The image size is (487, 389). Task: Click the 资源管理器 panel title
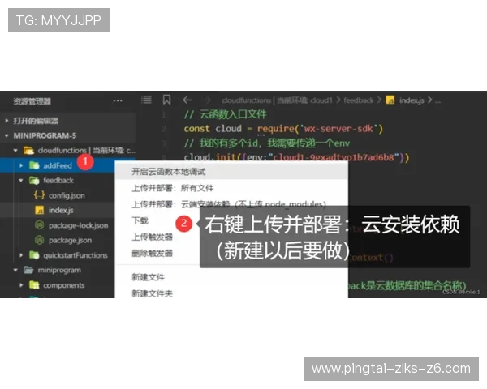point(32,101)
